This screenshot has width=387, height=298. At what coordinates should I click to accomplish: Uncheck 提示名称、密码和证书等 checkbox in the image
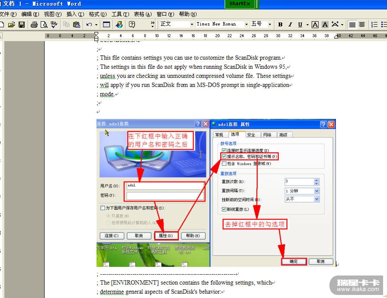click(x=224, y=157)
